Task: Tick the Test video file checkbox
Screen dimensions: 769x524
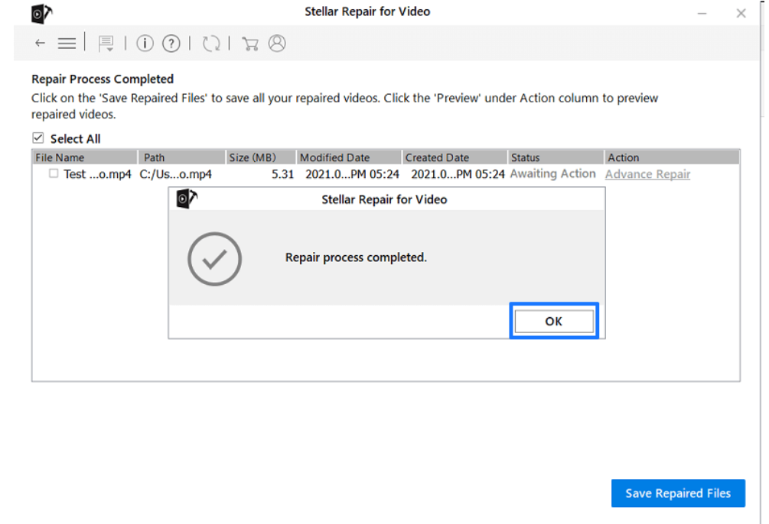Action: click(54, 173)
